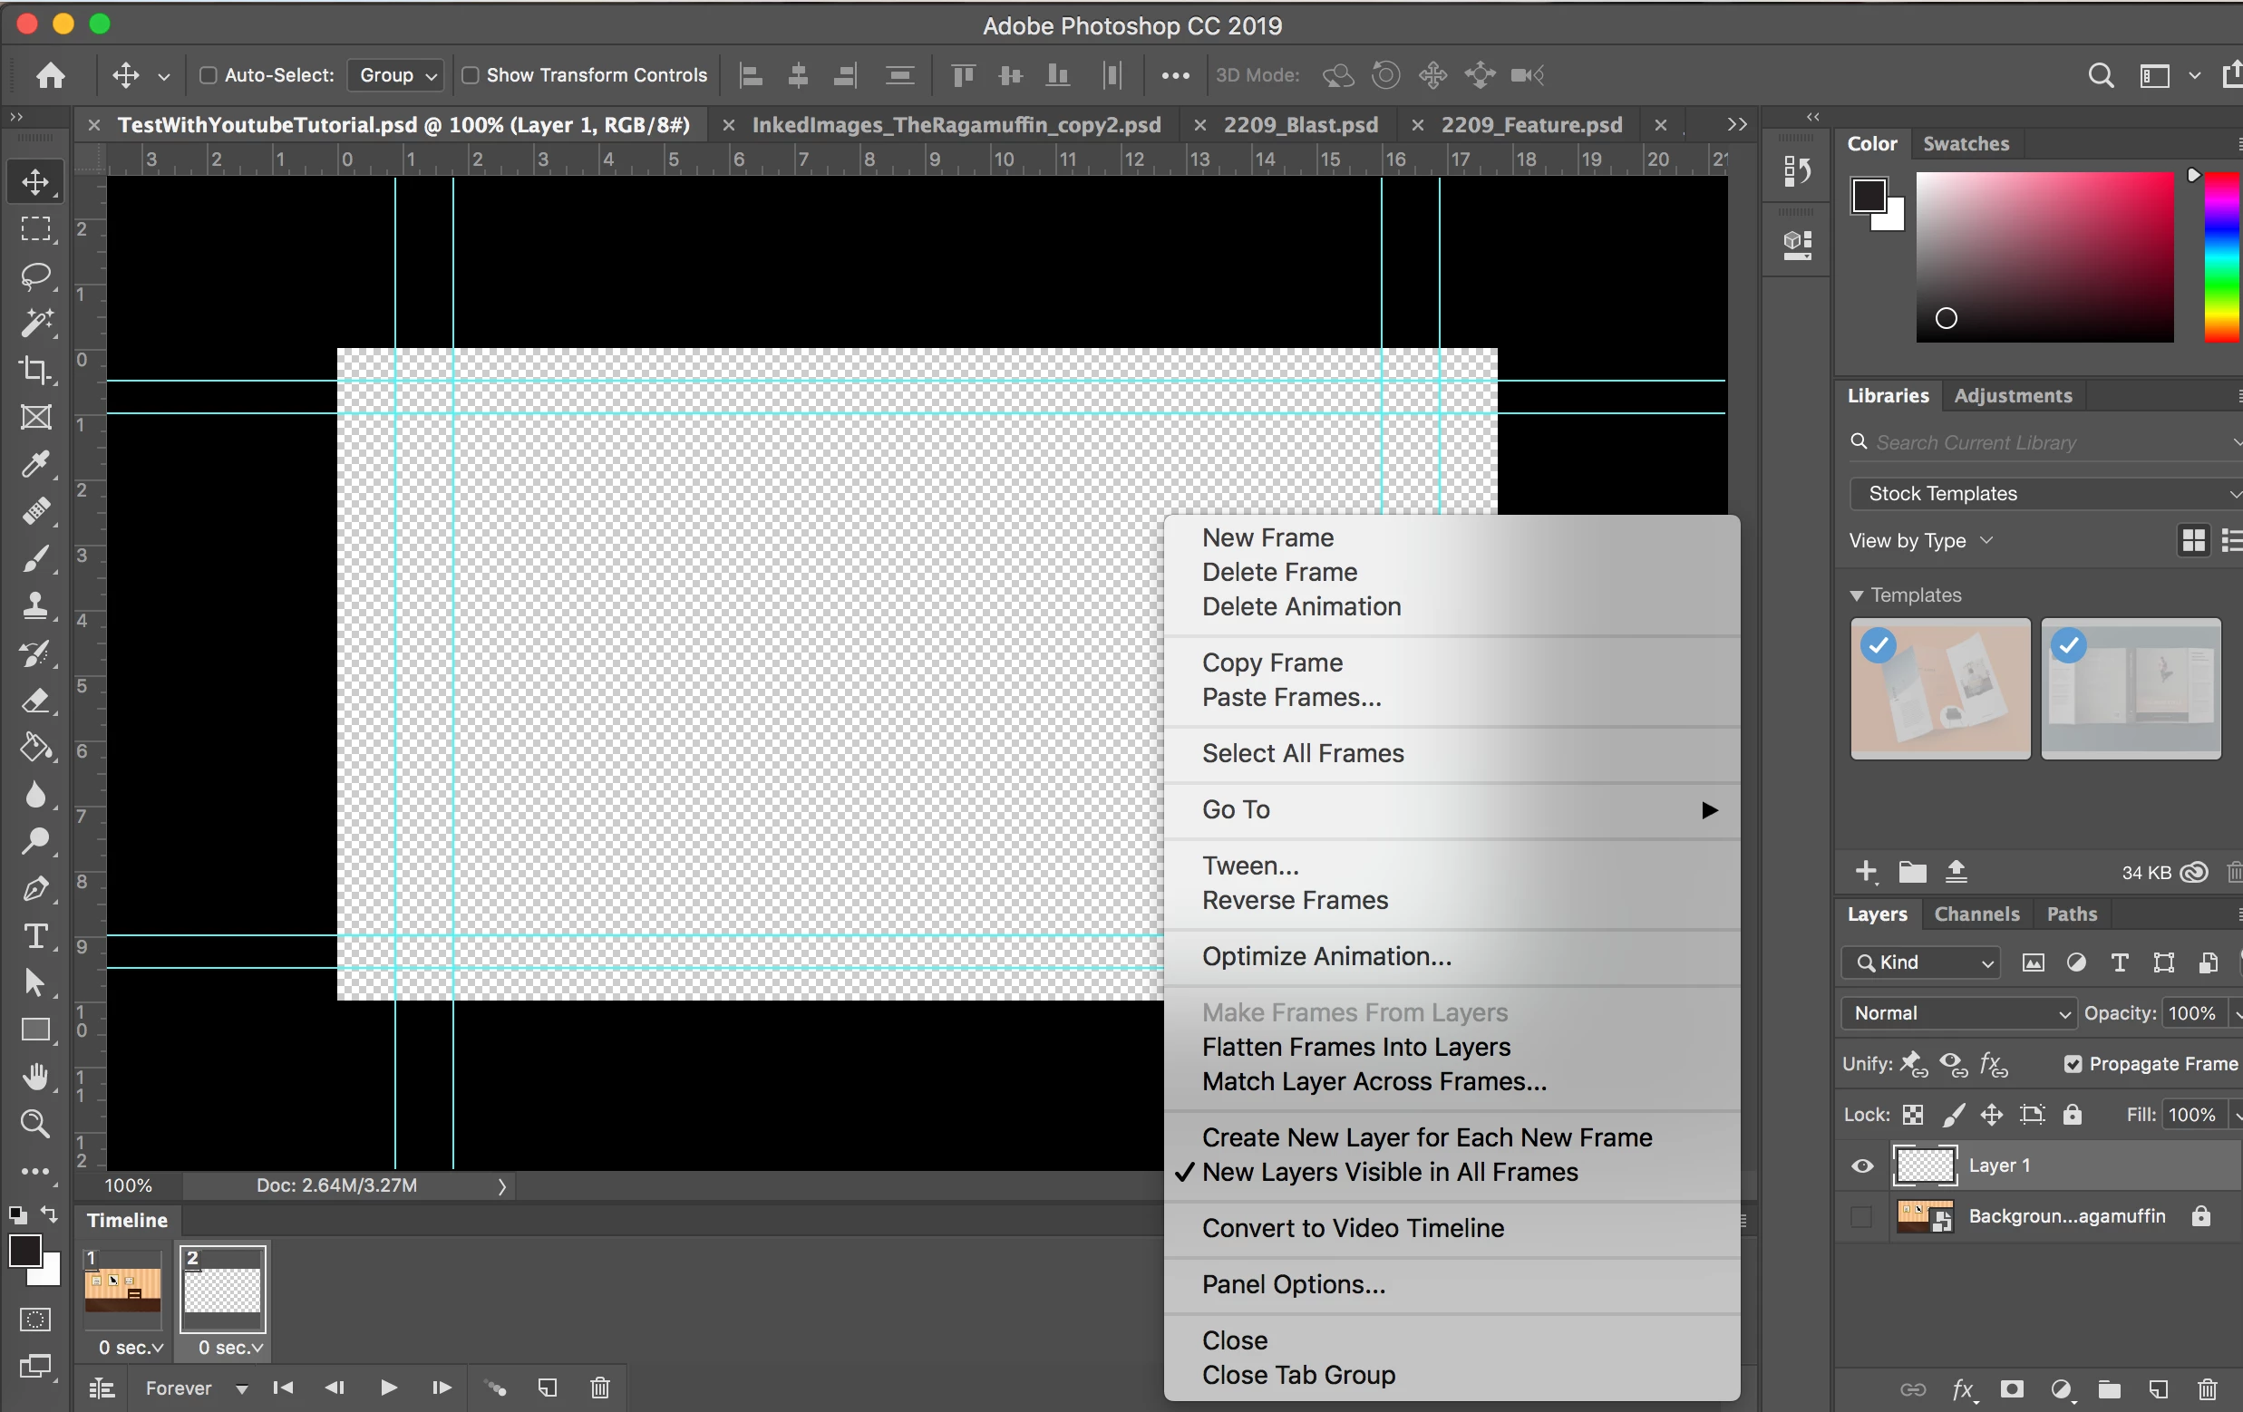Hide Layer 1 with the eye icon
The image size is (2243, 1412).
pyautogui.click(x=1862, y=1166)
